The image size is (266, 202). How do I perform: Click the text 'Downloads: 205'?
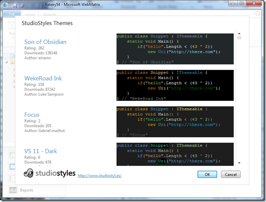coord(38,126)
